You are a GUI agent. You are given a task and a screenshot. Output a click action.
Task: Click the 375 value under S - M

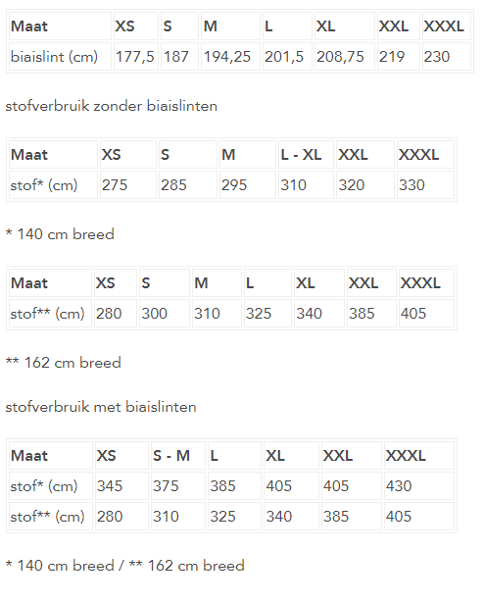coord(166,486)
